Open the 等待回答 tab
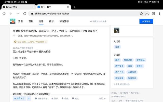 pyautogui.click(x=64, y=21)
